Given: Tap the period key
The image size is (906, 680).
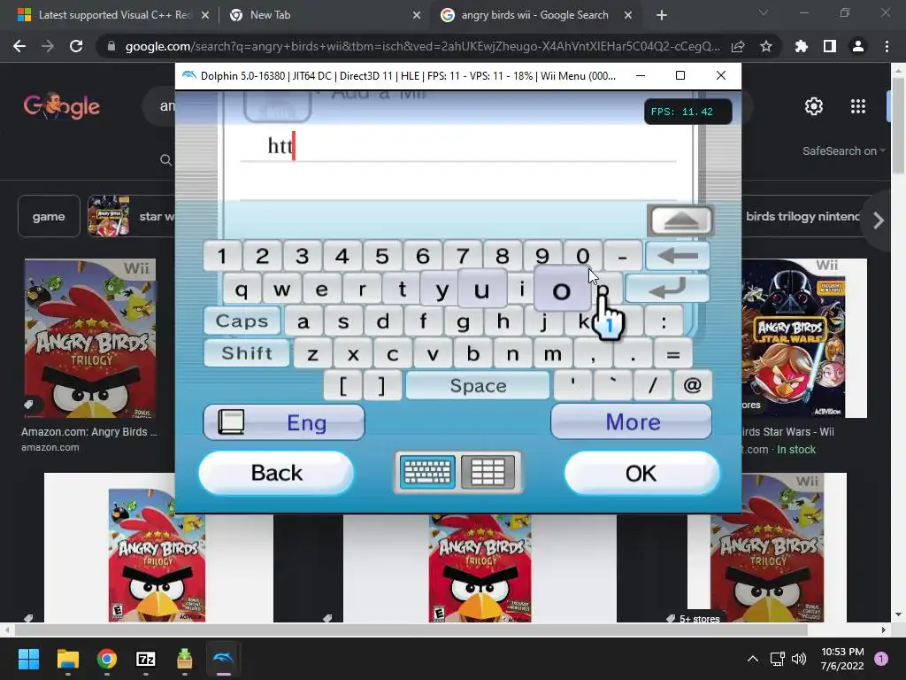Looking at the screenshot, I should (633, 353).
